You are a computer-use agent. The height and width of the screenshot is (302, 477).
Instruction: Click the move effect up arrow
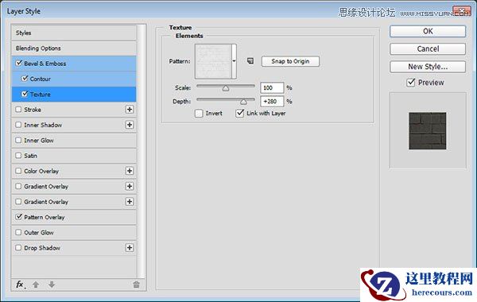click(x=36, y=285)
